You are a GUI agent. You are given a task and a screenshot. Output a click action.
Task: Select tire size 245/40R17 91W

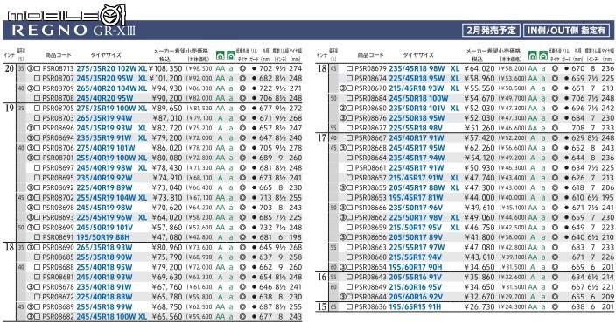pyautogui.click(x=416, y=138)
